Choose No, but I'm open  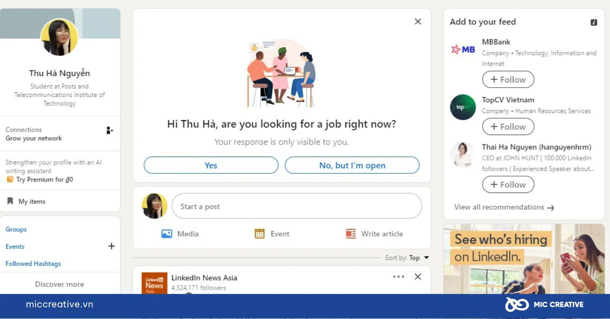point(352,165)
